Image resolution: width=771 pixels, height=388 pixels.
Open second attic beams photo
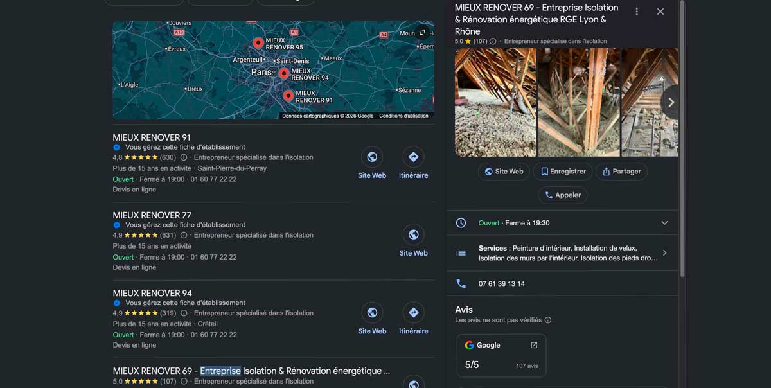579,102
